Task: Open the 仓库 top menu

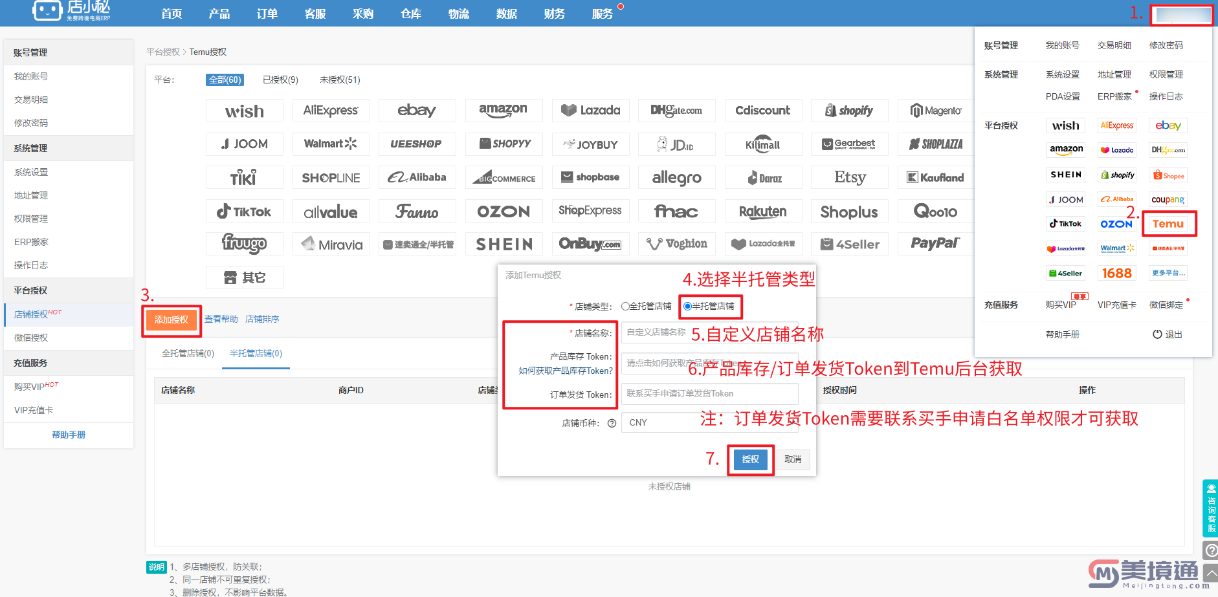Action: pyautogui.click(x=411, y=14)
